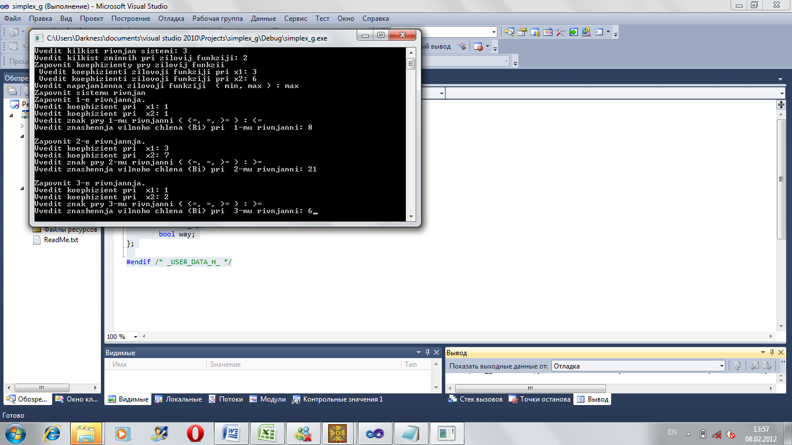Viewport: 792px width, 445px height.
Task: Click the Command Window toolbar icon
Action: tap(599, 32)
